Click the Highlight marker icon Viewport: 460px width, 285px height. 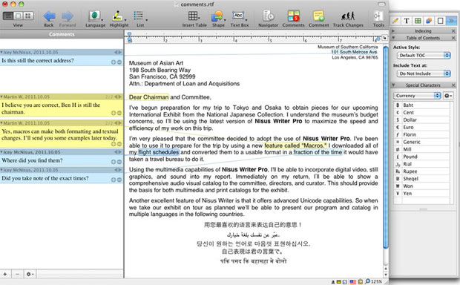(x=118, y=16)
